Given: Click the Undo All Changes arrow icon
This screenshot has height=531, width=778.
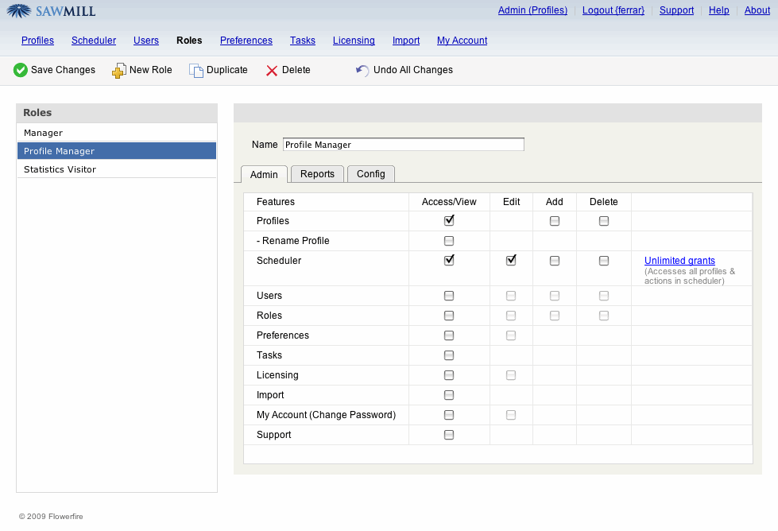Looking at the screenshot, I should pyautogui.click(x=362, y=71).
